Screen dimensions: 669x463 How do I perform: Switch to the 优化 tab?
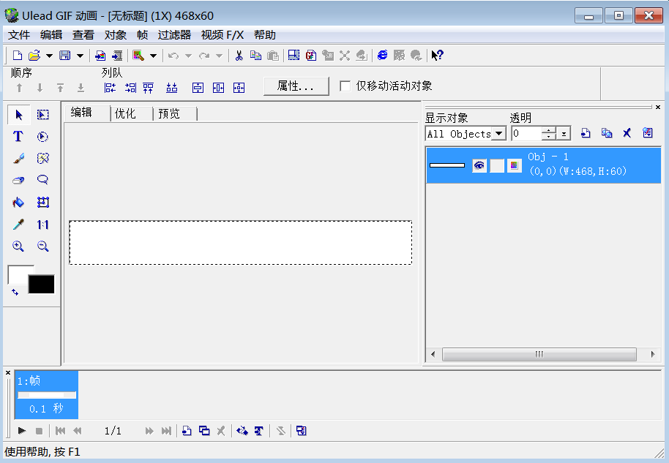132,114
